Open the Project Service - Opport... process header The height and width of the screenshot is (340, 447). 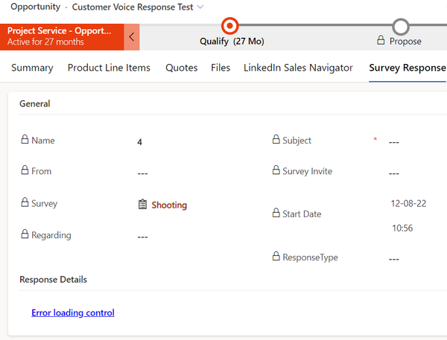click(62, 37)
